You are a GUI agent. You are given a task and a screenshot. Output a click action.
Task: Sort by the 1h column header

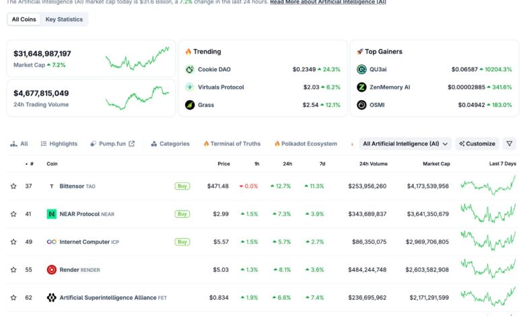tap(257, 164)
